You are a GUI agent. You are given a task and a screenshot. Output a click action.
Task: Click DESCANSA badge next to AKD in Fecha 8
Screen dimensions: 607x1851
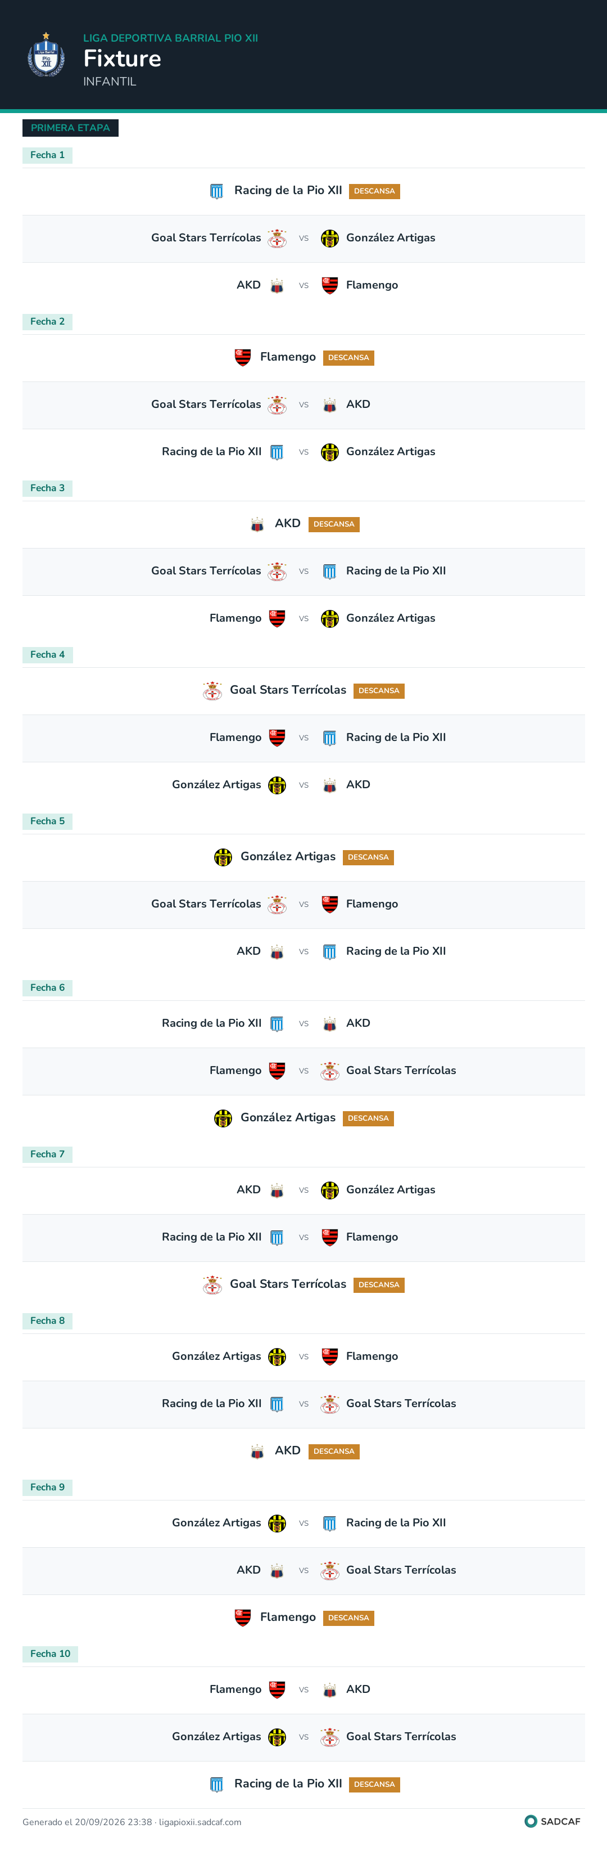334,1452
